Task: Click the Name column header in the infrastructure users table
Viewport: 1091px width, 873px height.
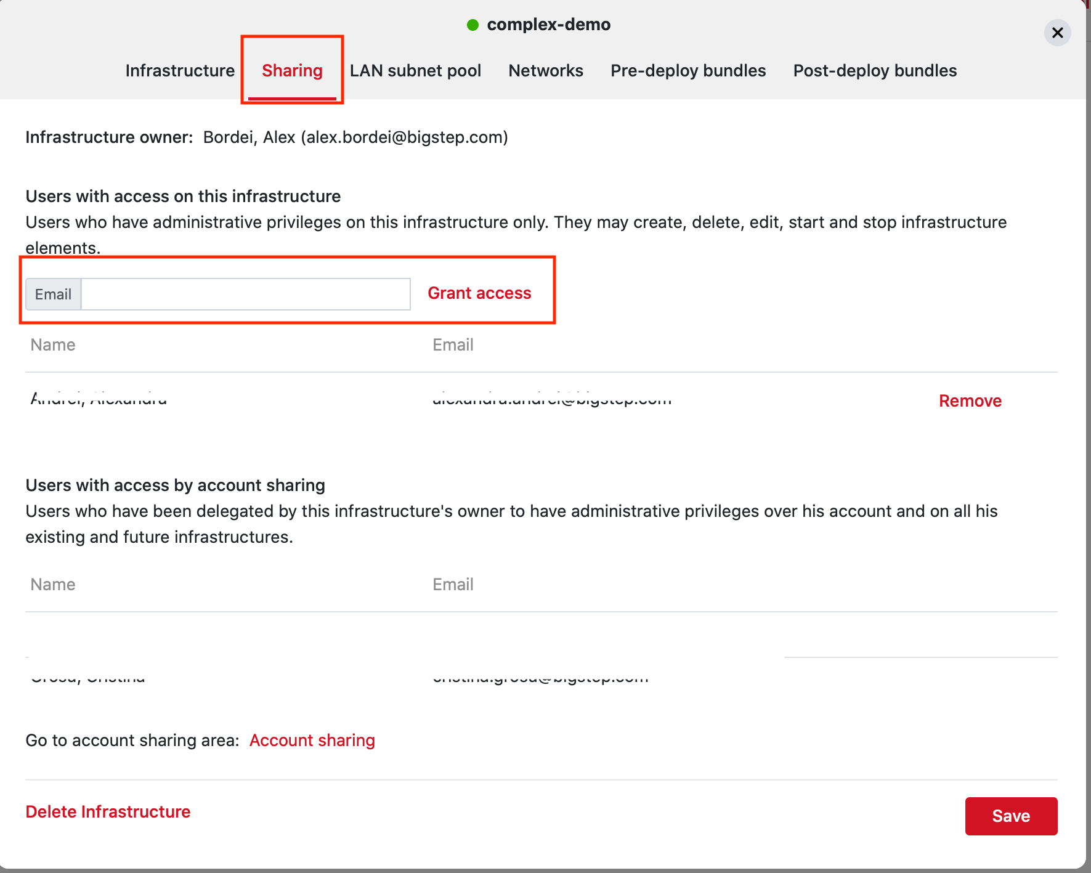Action: [x=53, y=345]
